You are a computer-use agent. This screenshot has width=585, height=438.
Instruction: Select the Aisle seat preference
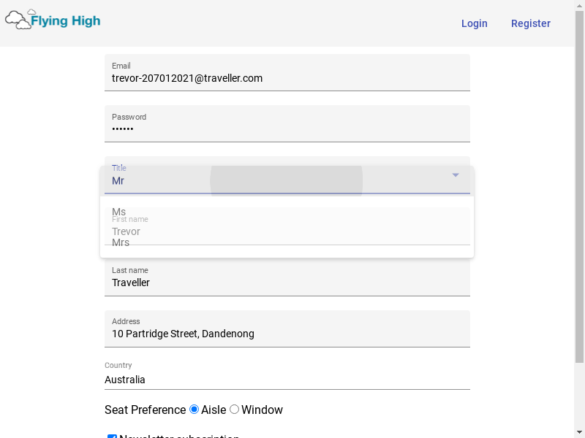coord(195,410)
